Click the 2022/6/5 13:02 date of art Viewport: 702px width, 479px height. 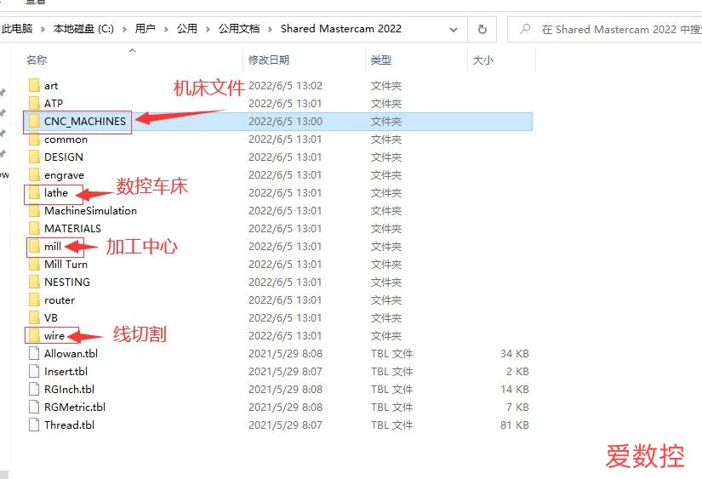286,85
